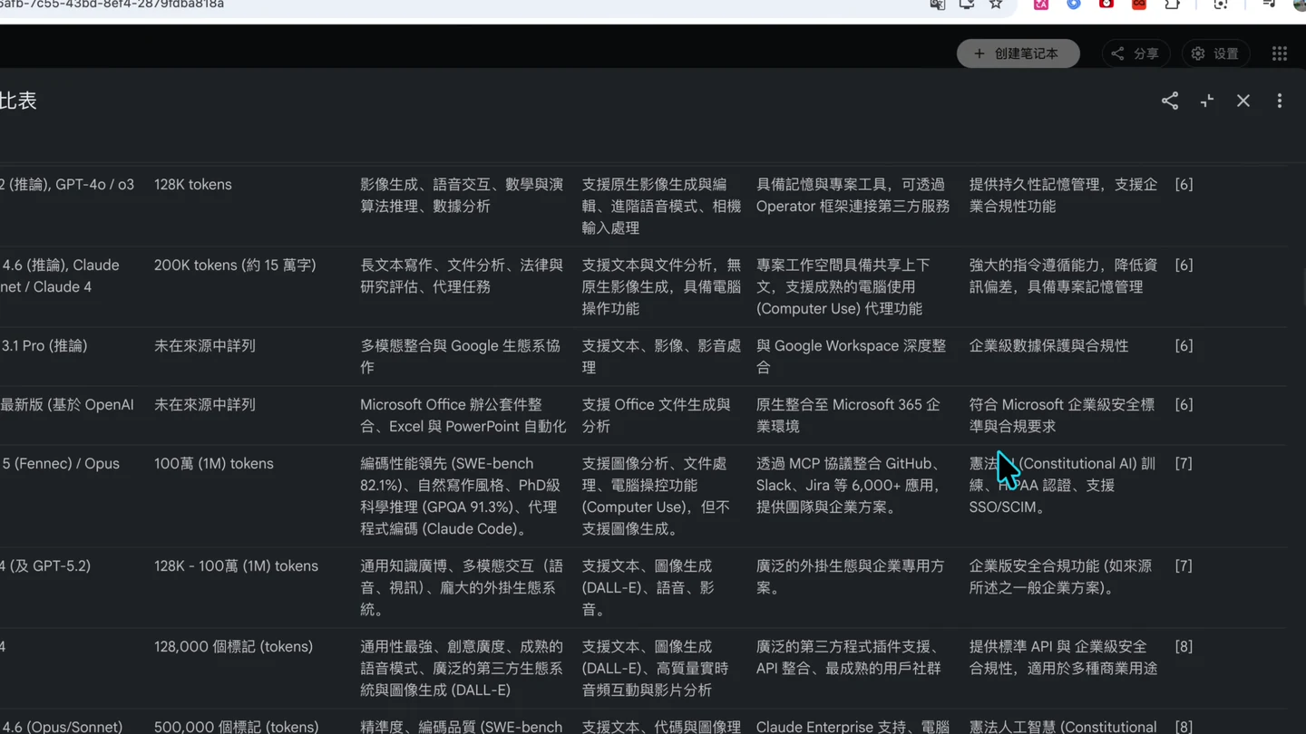1306x734 pixels.
Task: Click the '企業級數據保護與合規性' cell
Action: click(x=1048, y=345)
